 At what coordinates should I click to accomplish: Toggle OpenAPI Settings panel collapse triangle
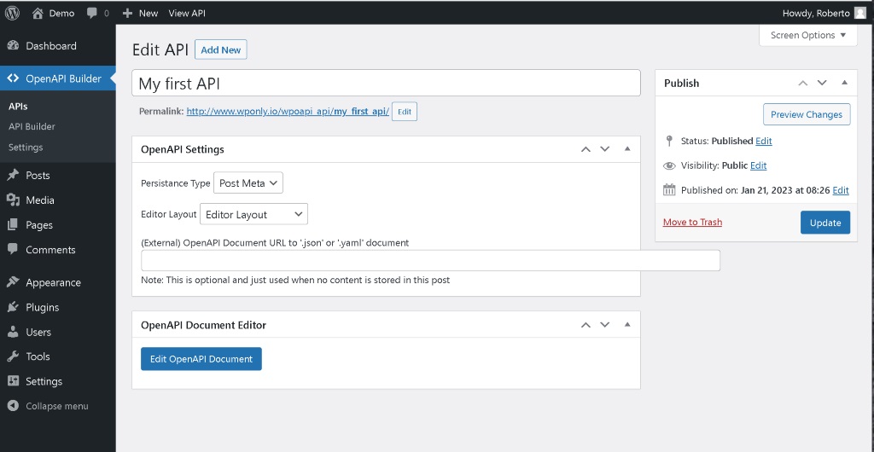pyautogui.click(x=627, y=149)
